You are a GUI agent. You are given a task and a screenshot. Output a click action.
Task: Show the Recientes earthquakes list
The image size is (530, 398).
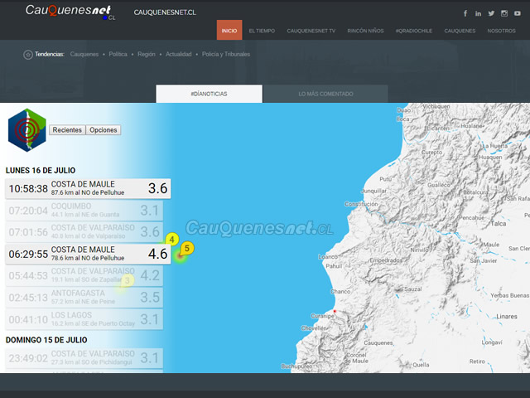coord(67,130)
